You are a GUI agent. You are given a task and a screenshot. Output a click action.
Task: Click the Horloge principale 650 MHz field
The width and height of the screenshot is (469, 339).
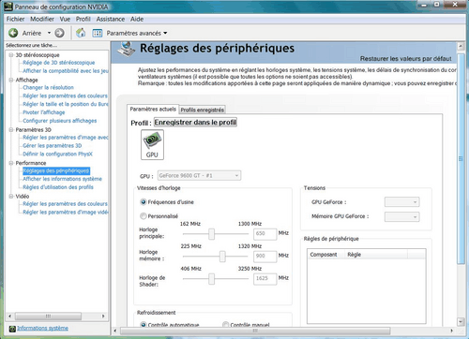point(265,234)
